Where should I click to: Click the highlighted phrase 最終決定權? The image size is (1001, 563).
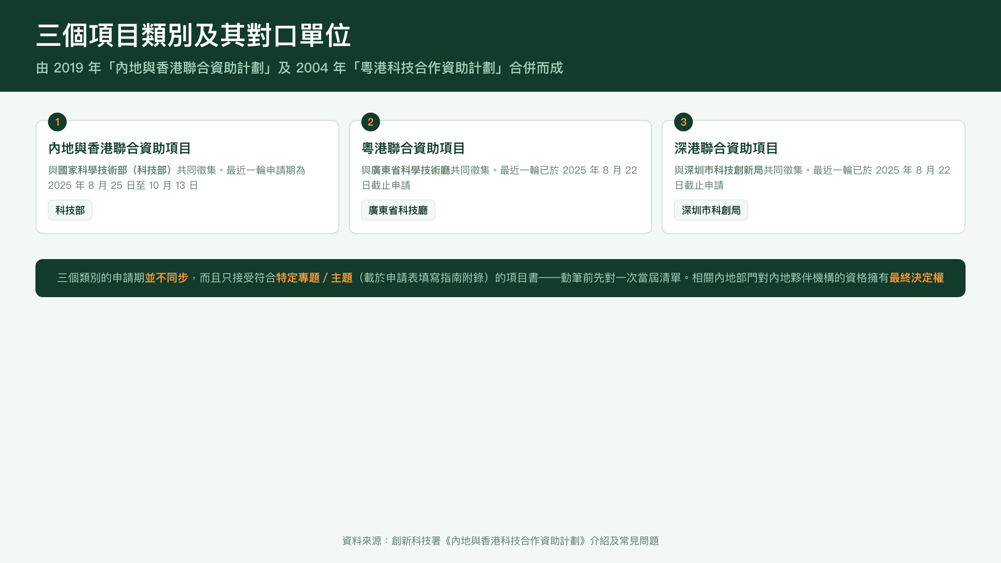coord(917,278)
